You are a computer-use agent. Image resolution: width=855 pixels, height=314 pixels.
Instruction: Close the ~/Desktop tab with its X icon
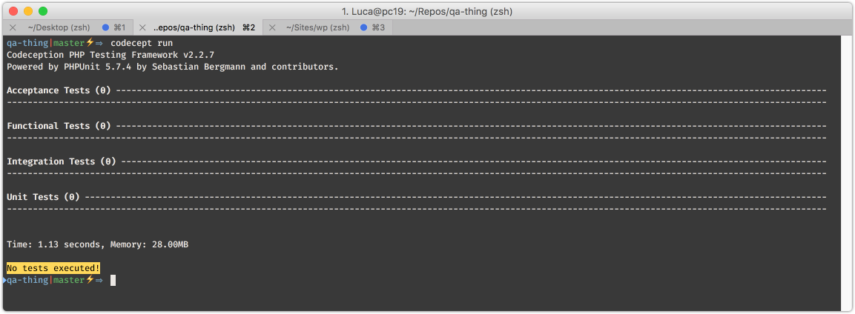pyautogui.click(x=13, y=27)
